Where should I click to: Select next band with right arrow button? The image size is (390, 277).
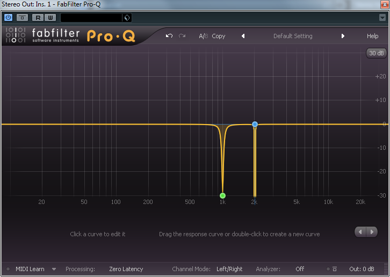[372, 232]
